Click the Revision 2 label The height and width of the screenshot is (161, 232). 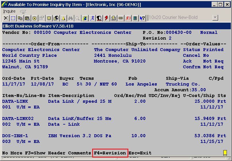157,38
